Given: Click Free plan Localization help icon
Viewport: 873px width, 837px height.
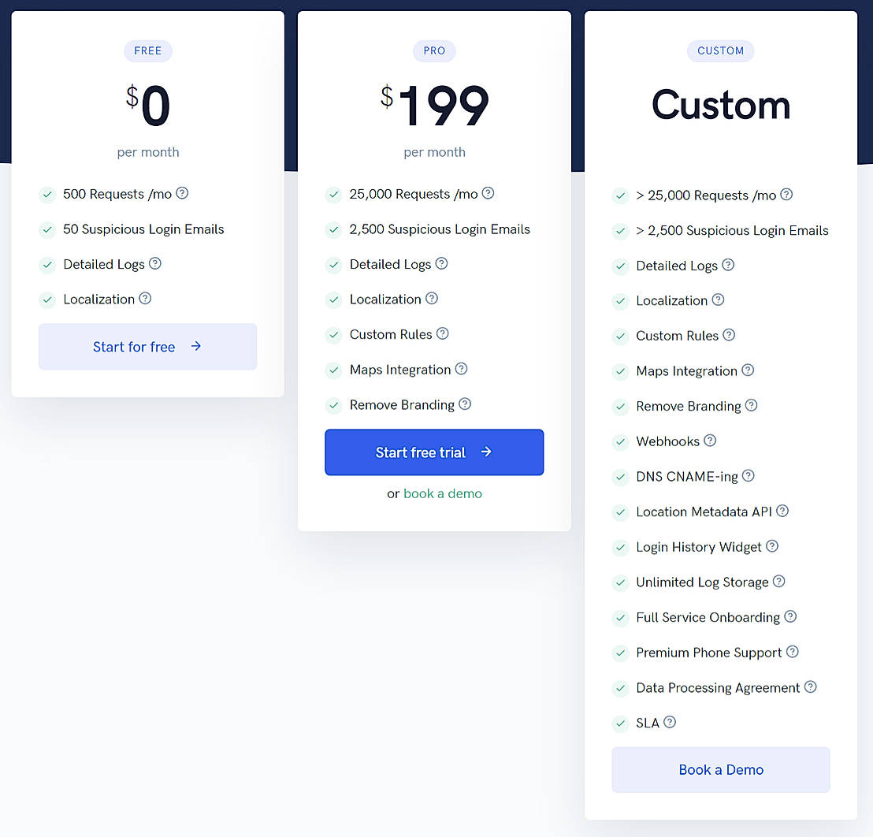Looking at the screenshot, I should point(145,299).
